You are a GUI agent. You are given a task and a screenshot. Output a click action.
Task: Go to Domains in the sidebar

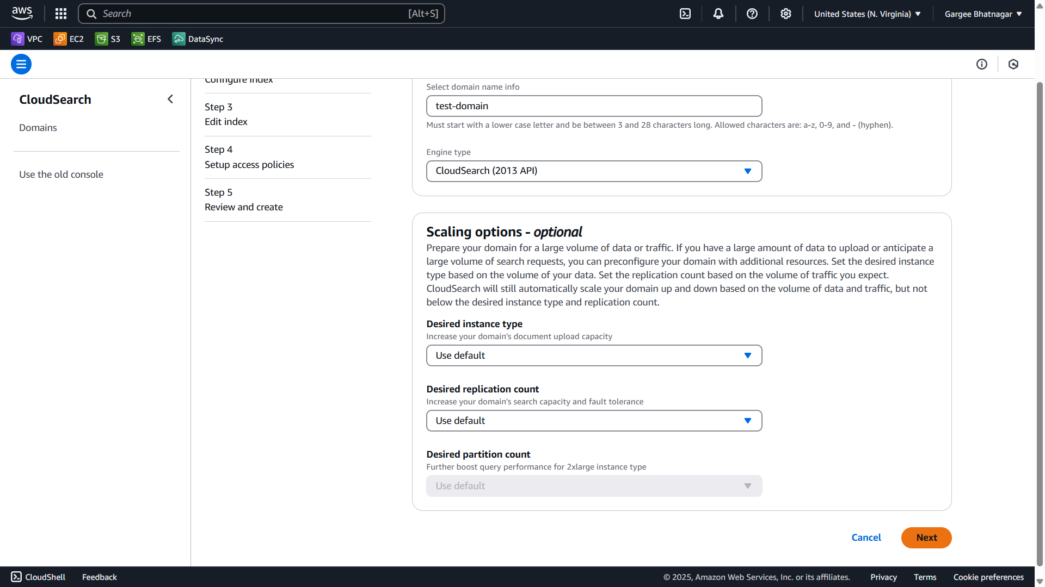(38, 127)
